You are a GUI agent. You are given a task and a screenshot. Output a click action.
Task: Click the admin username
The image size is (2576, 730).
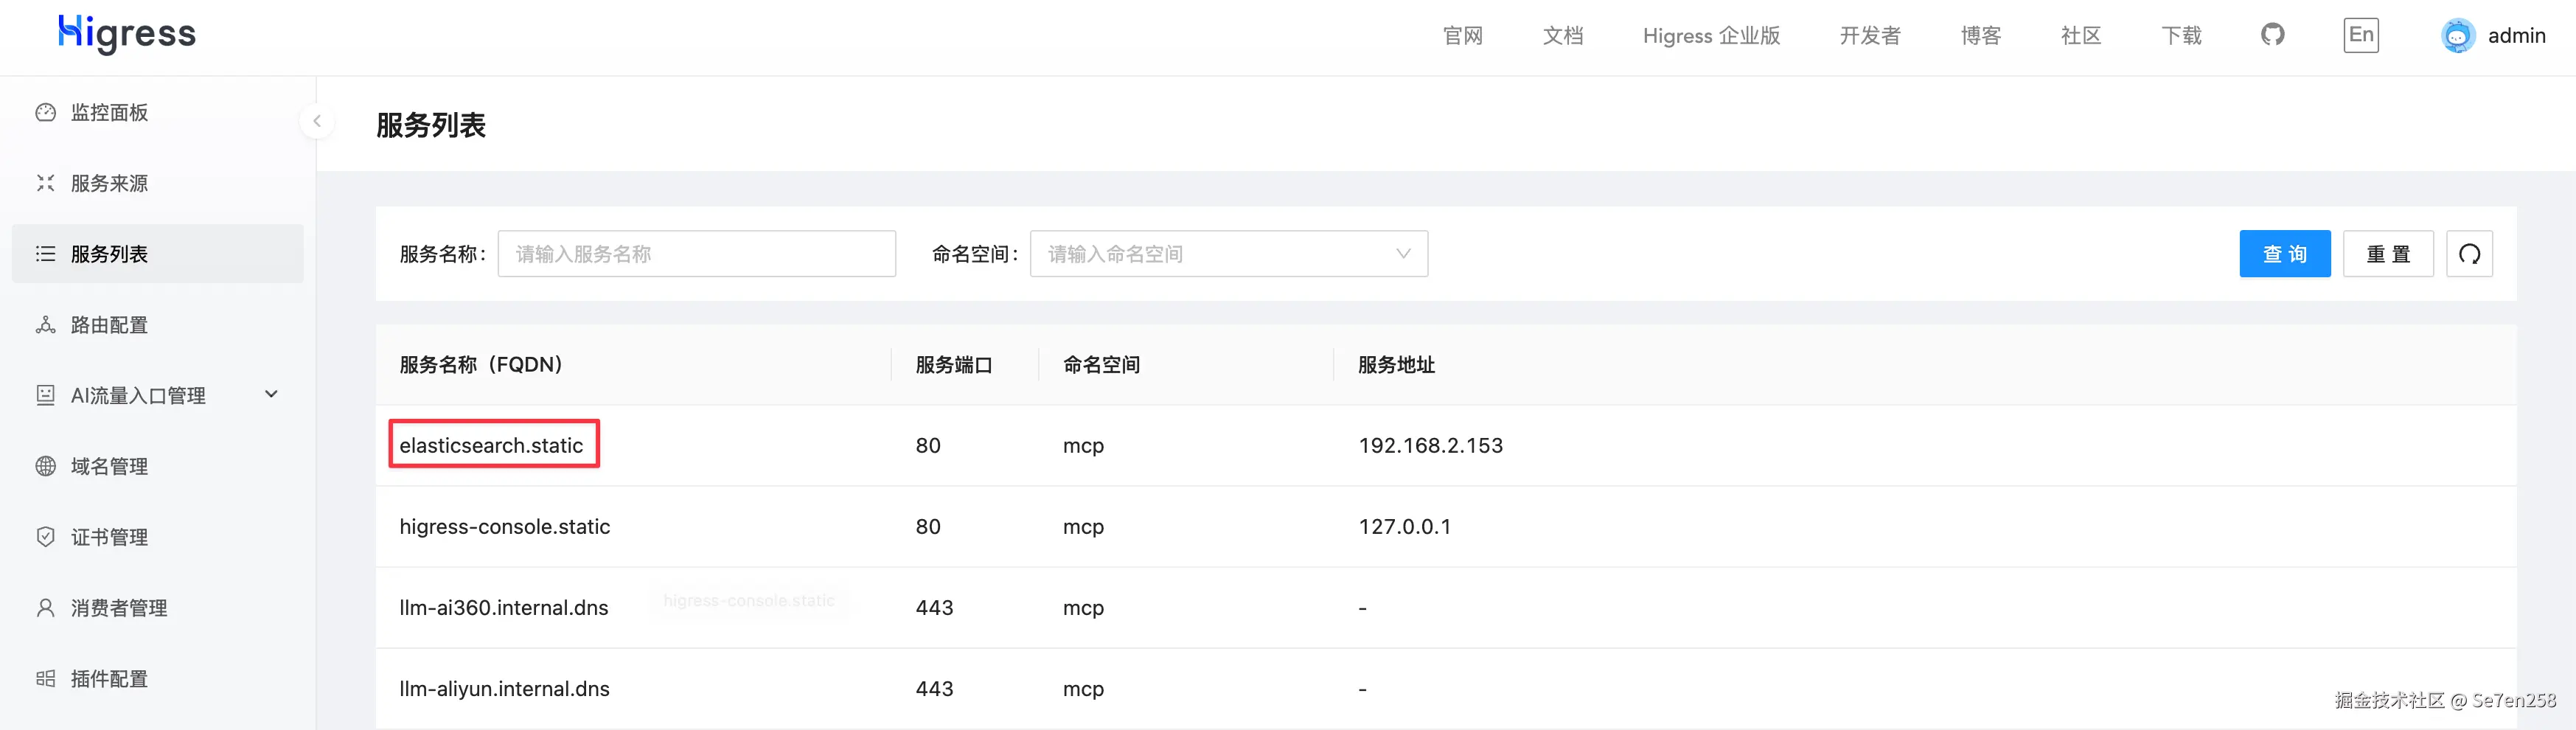click(x=2516, y=36)
